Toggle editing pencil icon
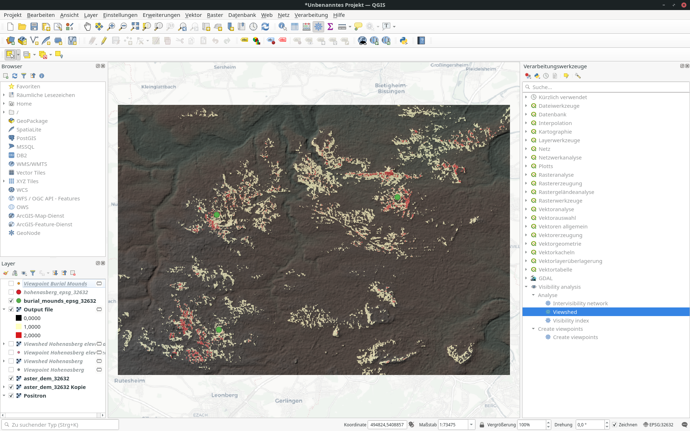Image resolution: width=690 pixels, height=431 pixels. tap(104, 41)
